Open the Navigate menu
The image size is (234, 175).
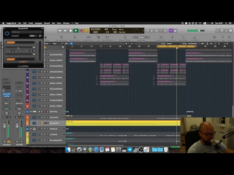pyautogui.click(x=39, y=23)
